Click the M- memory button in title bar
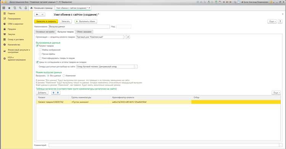Screen dimensions: 286x149 [x=231, y=2]
